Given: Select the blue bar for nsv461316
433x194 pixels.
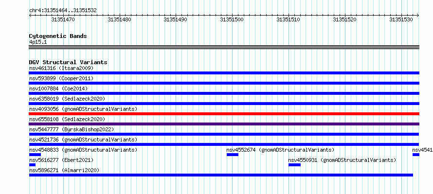Looking at the screenshot, I should (224, 73).
